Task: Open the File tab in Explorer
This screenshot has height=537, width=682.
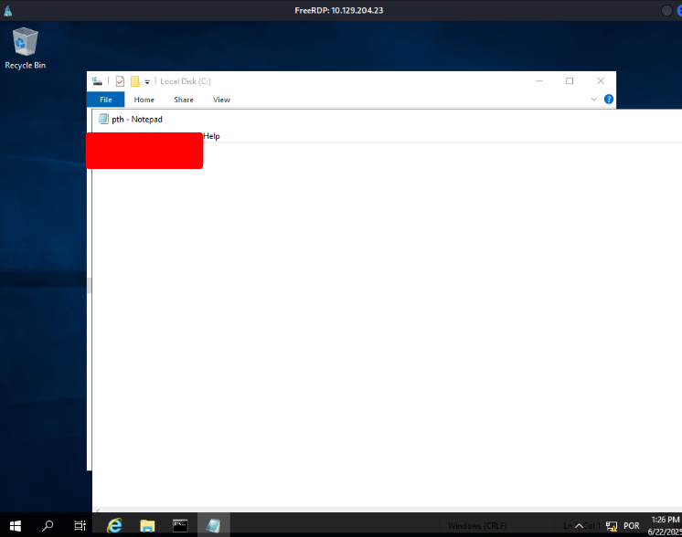Action: point(105,100)
